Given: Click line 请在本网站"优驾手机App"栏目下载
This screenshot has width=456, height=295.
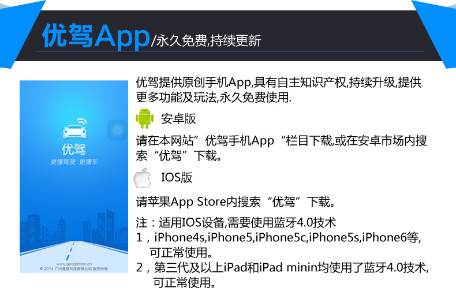Looking at the screenshot, I should tap(281, 141).
